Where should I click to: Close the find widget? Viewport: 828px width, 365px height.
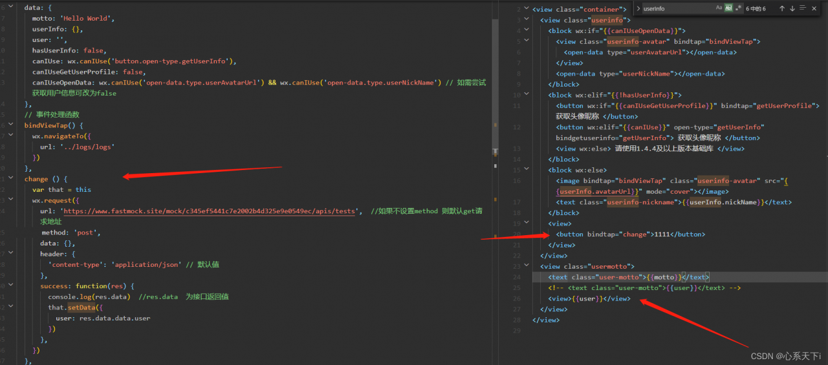pyautogui.click(x=814, y=8)
